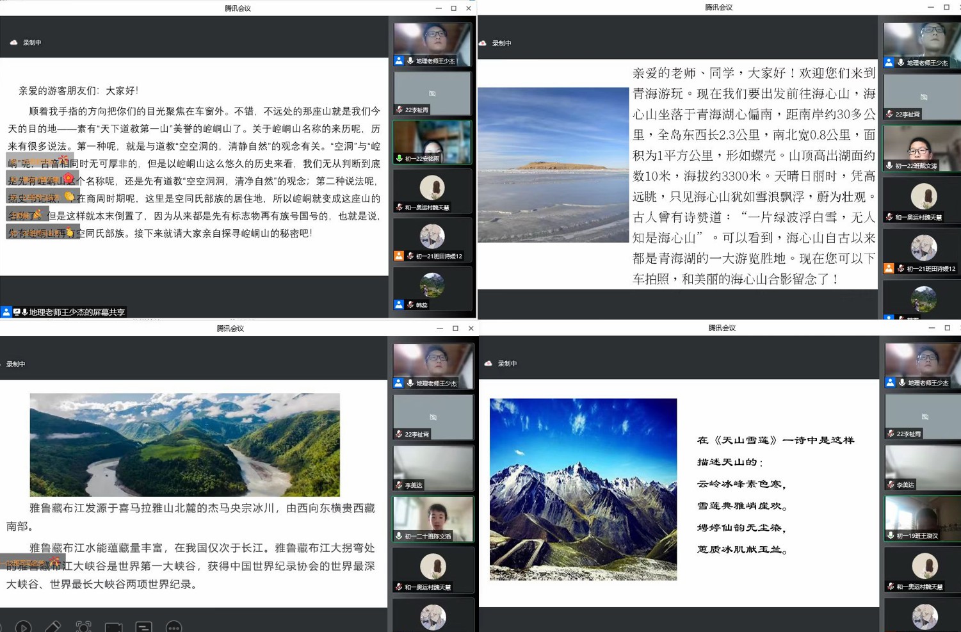Toggle the green microphone of 初一22安铭雨
This screenshot has width=961, height=632.
coord(400,158)
